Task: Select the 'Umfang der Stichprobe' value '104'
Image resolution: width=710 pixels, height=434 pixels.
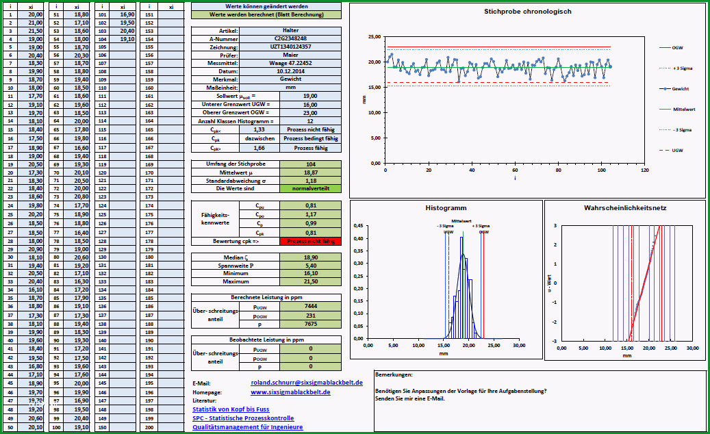Action: click(x=311, y=164)
